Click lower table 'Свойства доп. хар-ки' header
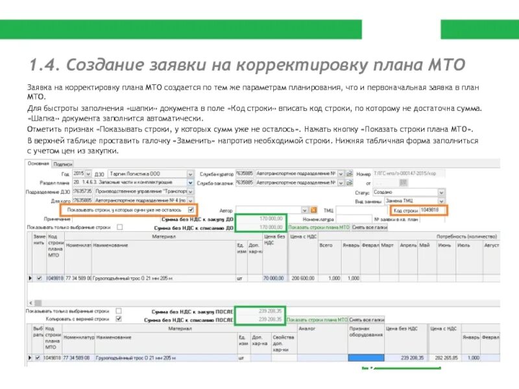The image size is (519, 389). [x=284, y=343]
